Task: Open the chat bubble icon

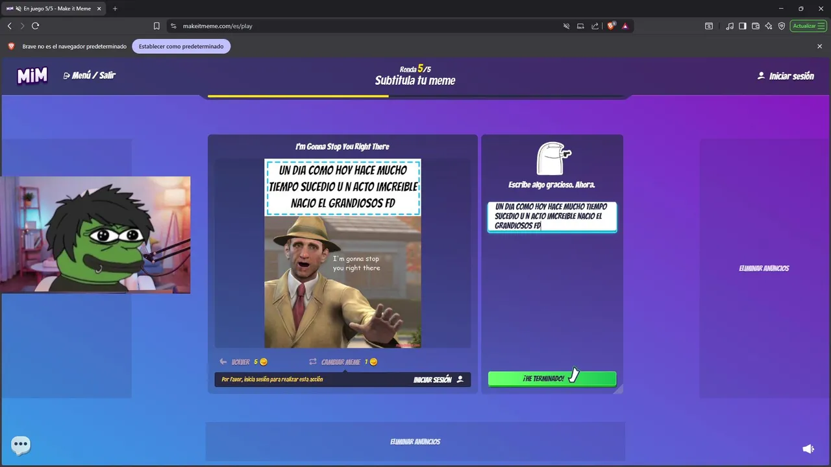Action: (21, 445)
